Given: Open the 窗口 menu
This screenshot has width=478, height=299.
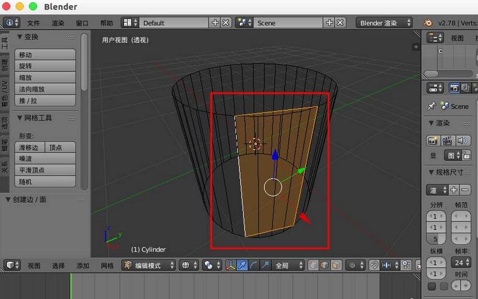Looking at the screenshot, I should [x=82, y=23].
